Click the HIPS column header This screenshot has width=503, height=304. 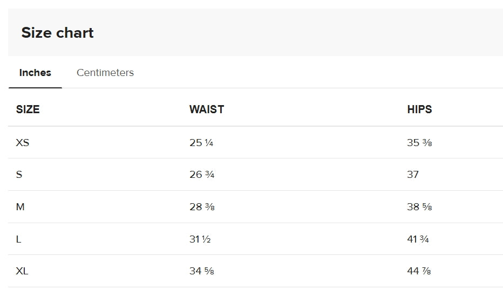[x=419, y=109]
